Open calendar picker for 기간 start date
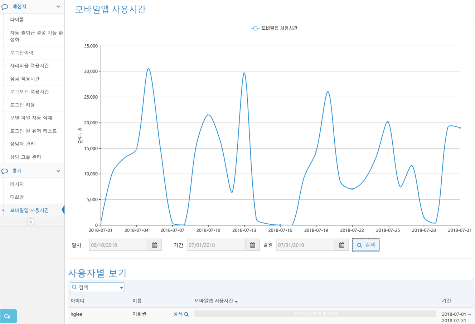Screen dimensions: 475x324 (x=252, y=245)
